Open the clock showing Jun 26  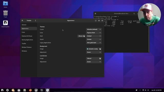pos(157,90)
